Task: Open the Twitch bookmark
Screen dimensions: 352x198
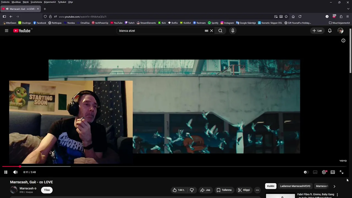Action: point(130,23)
